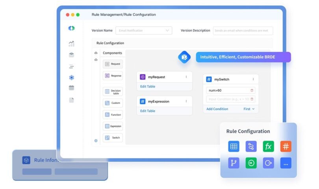Click Add Condition in mySwitch
This screenshot has width=319, height=189.
(x=217, y=109)
